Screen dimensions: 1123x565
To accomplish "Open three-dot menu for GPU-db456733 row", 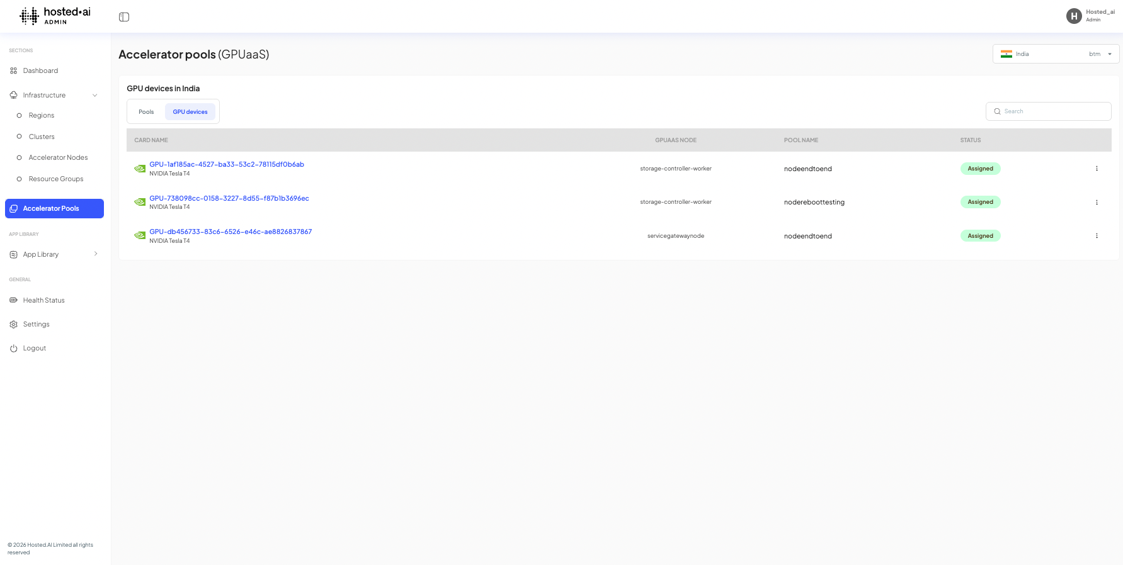I will 1097,236.
